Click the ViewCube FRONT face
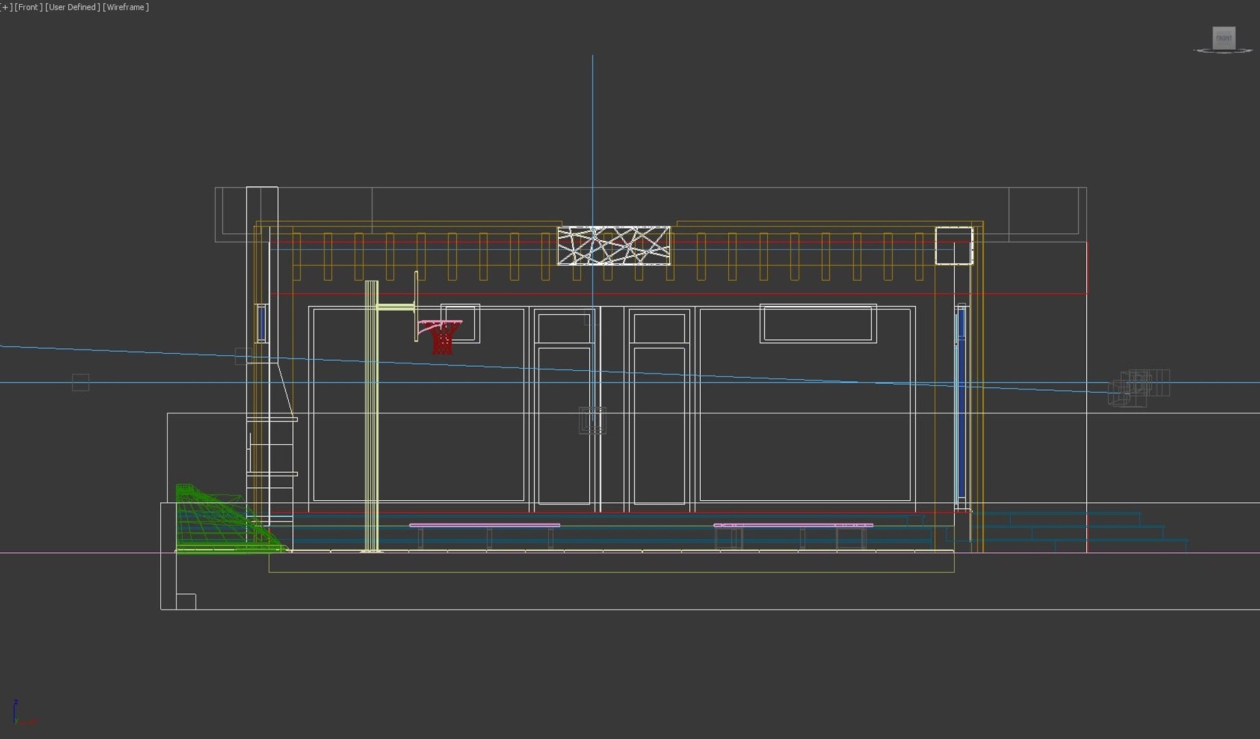The width and height of the screenshot is (1260, 739). pos(1224,38)
